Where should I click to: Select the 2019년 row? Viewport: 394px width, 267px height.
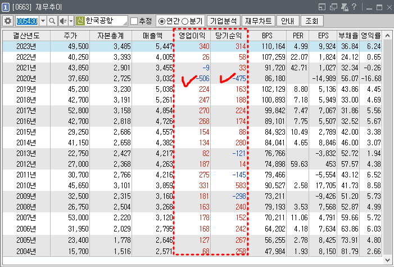tap(192, 89)
